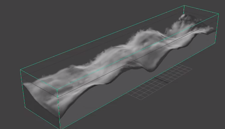225x129 pixels.
Task: Click the container's front vertical edge
Action: [x=59, y=108]
